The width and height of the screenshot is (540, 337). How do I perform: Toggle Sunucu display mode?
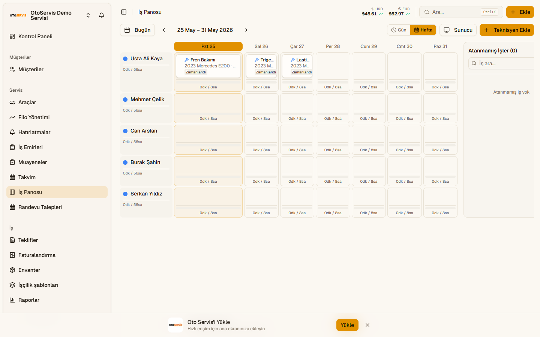click(x=458, y=30)
